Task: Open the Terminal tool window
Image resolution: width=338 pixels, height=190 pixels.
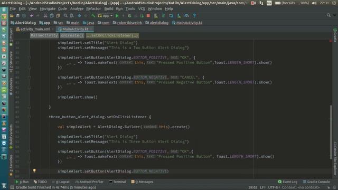Action: tap(117, 182)
